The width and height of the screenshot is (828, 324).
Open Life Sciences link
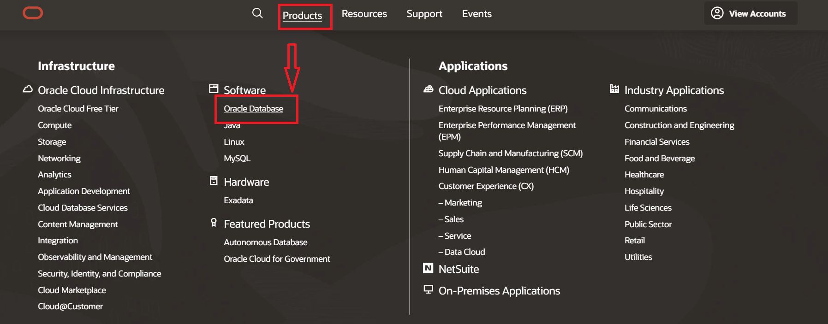[648, 208]
